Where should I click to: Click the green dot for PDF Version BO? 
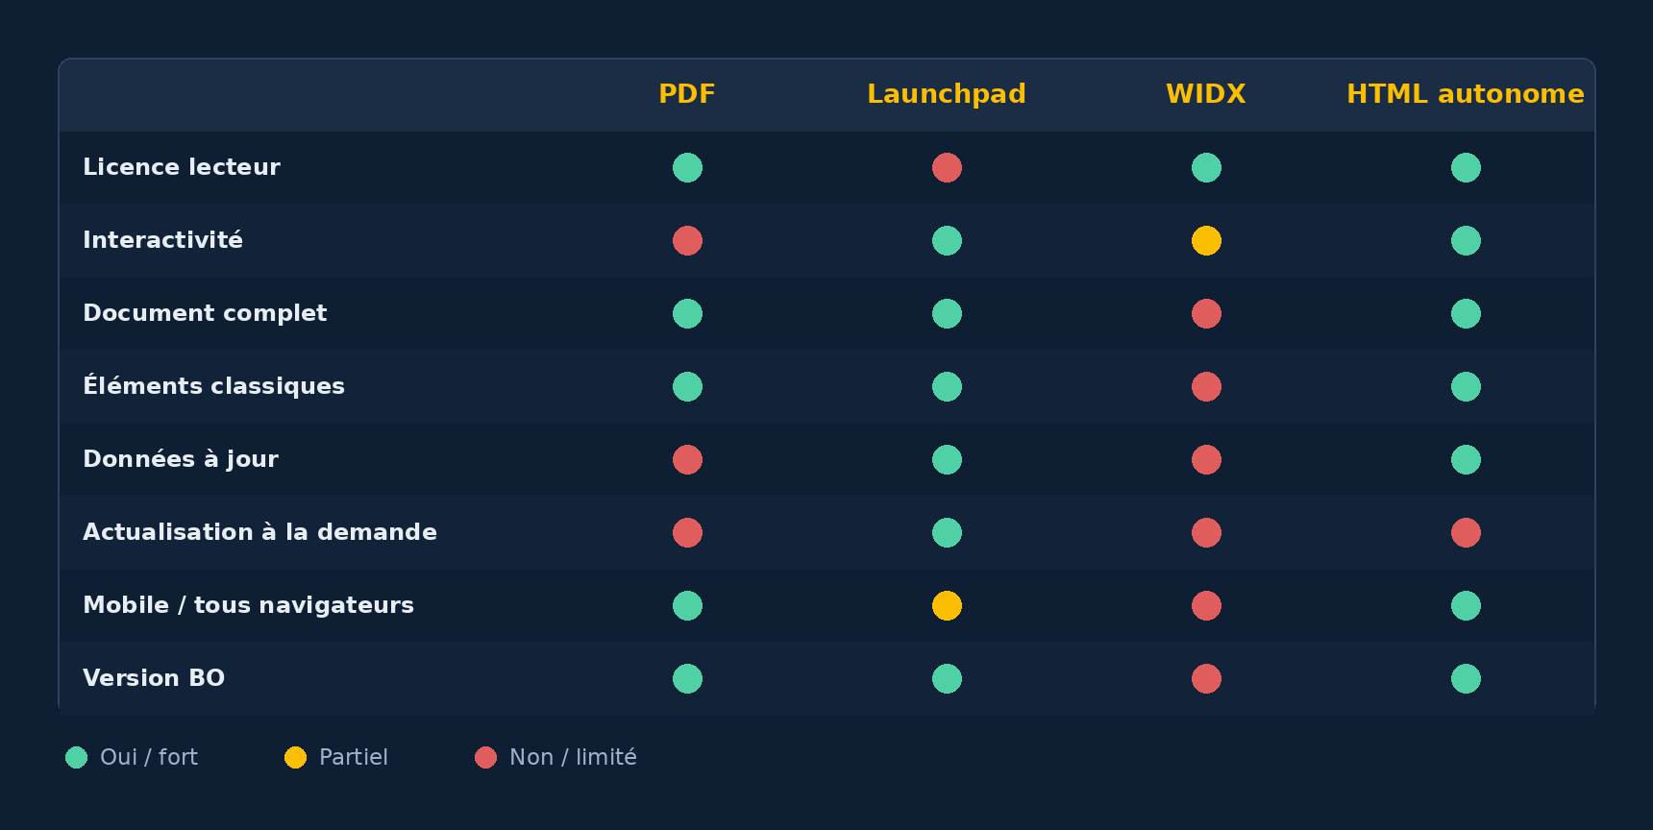click(x=687, y=679)
